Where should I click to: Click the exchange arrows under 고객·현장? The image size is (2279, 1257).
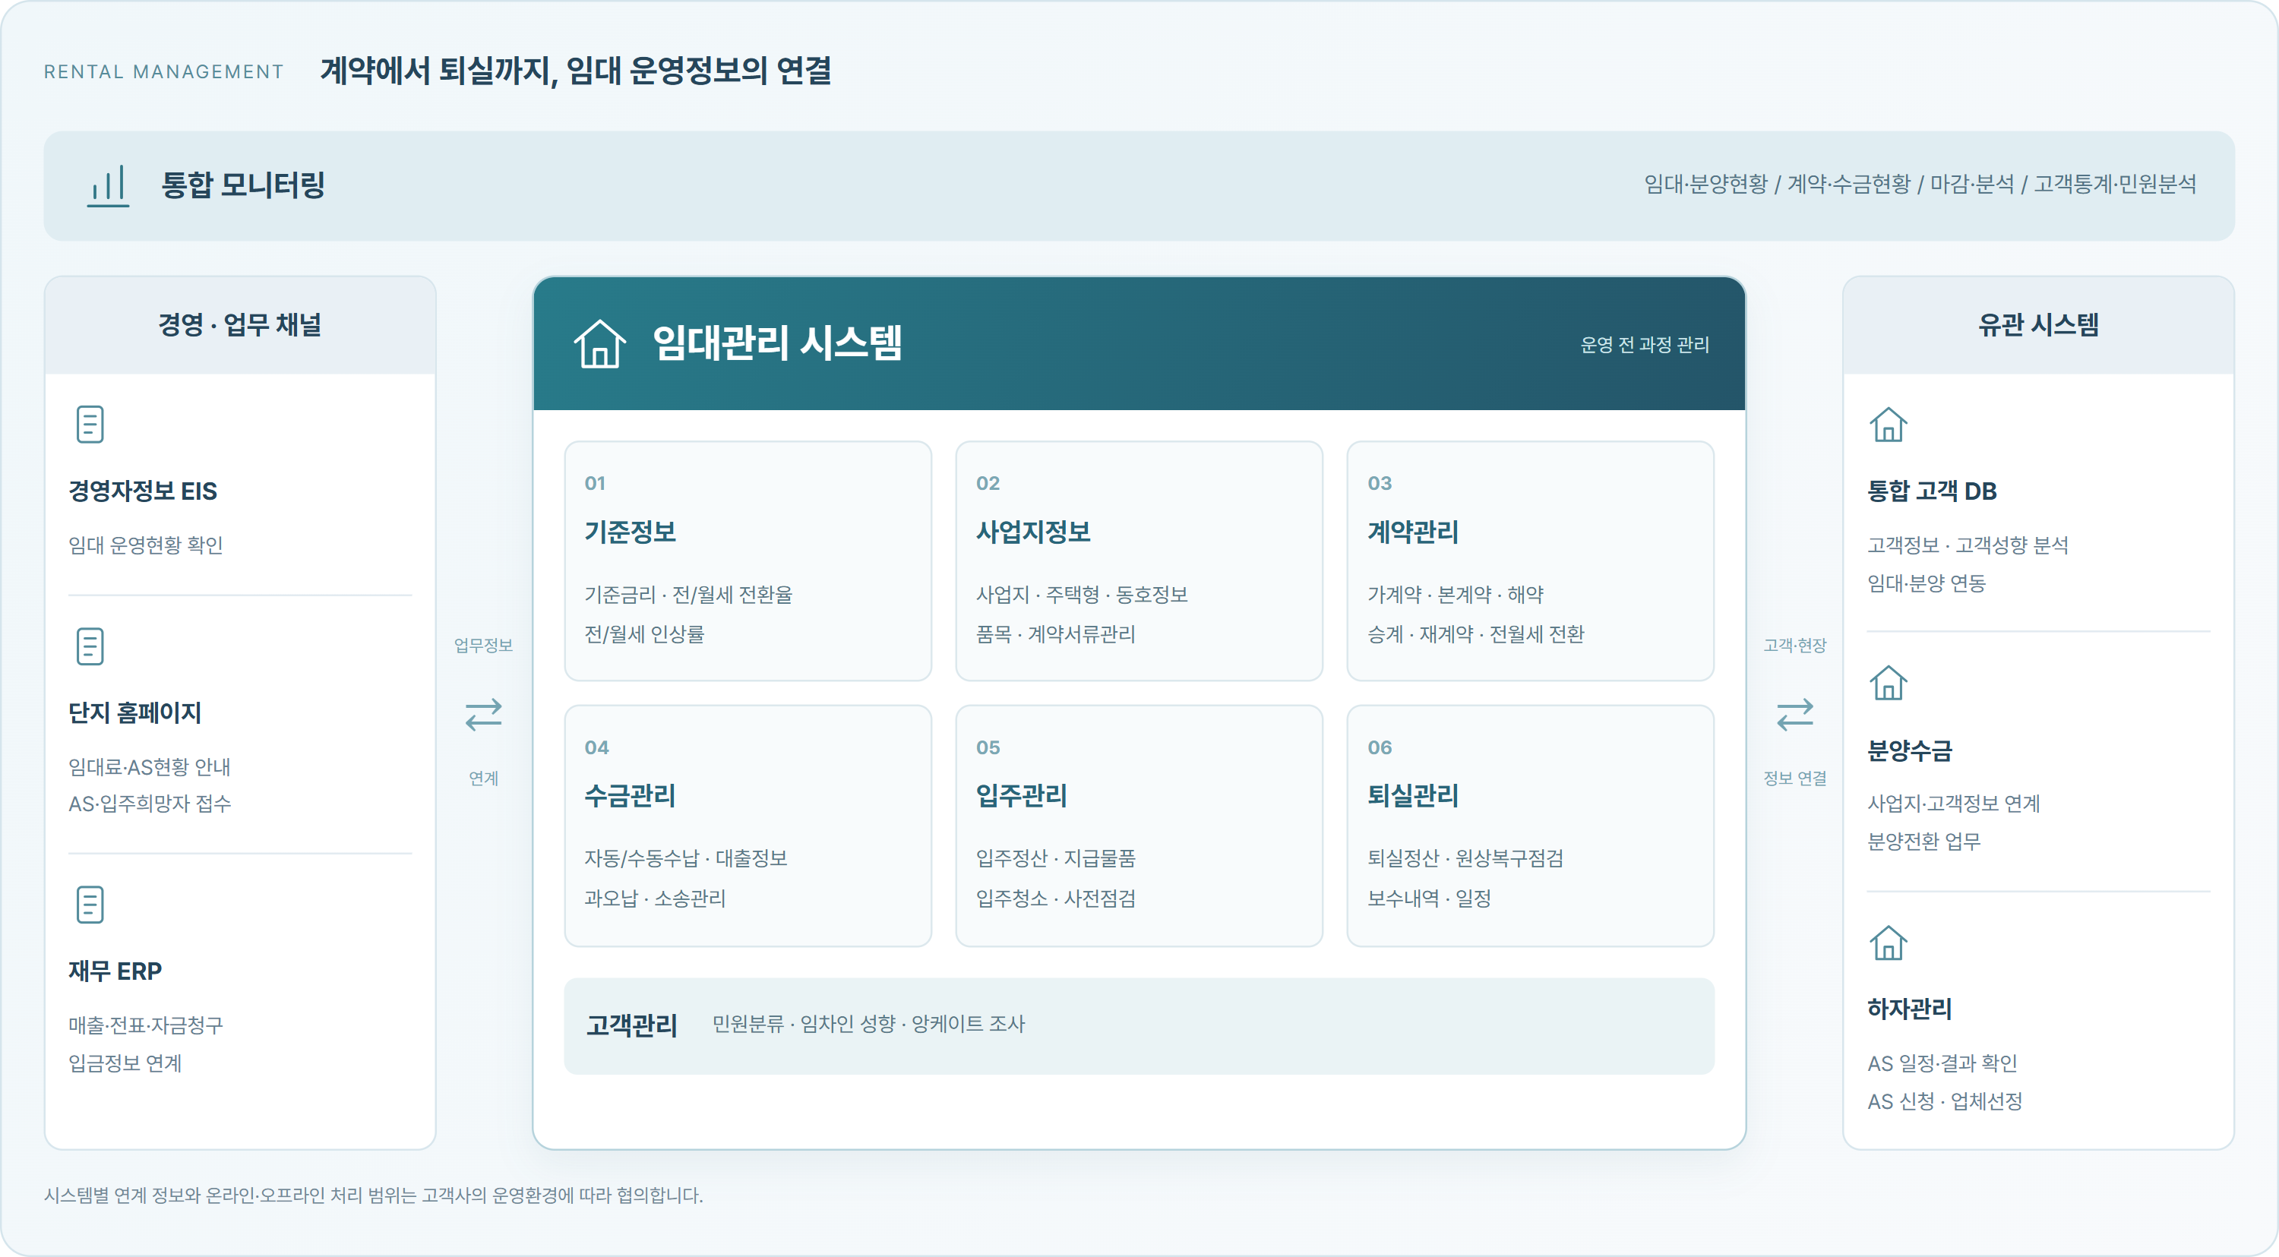[1795, 714]
